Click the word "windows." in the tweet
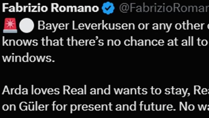The image size is (209, 118). point(28,58)
